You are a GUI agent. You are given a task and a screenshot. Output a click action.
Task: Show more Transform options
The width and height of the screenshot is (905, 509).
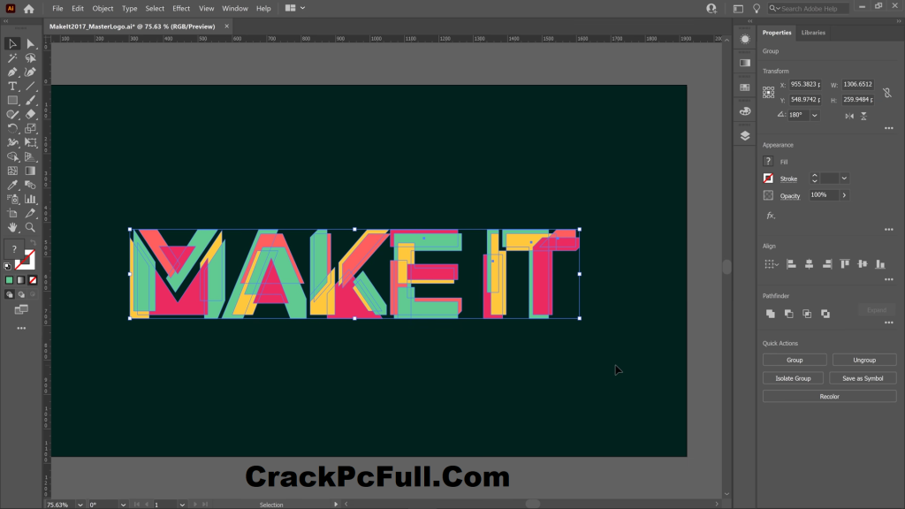coord(889,128)
